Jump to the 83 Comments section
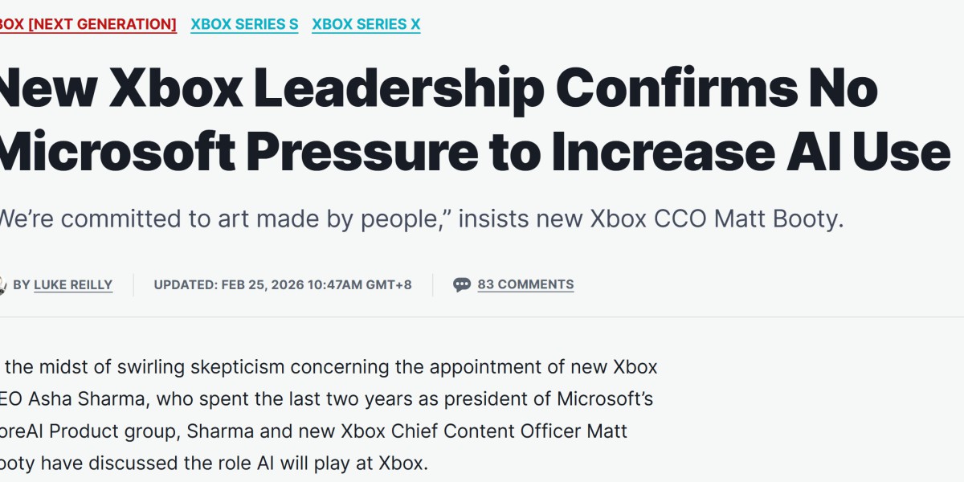The width and height of the screenshot is (964, 482). pos(525,284)
